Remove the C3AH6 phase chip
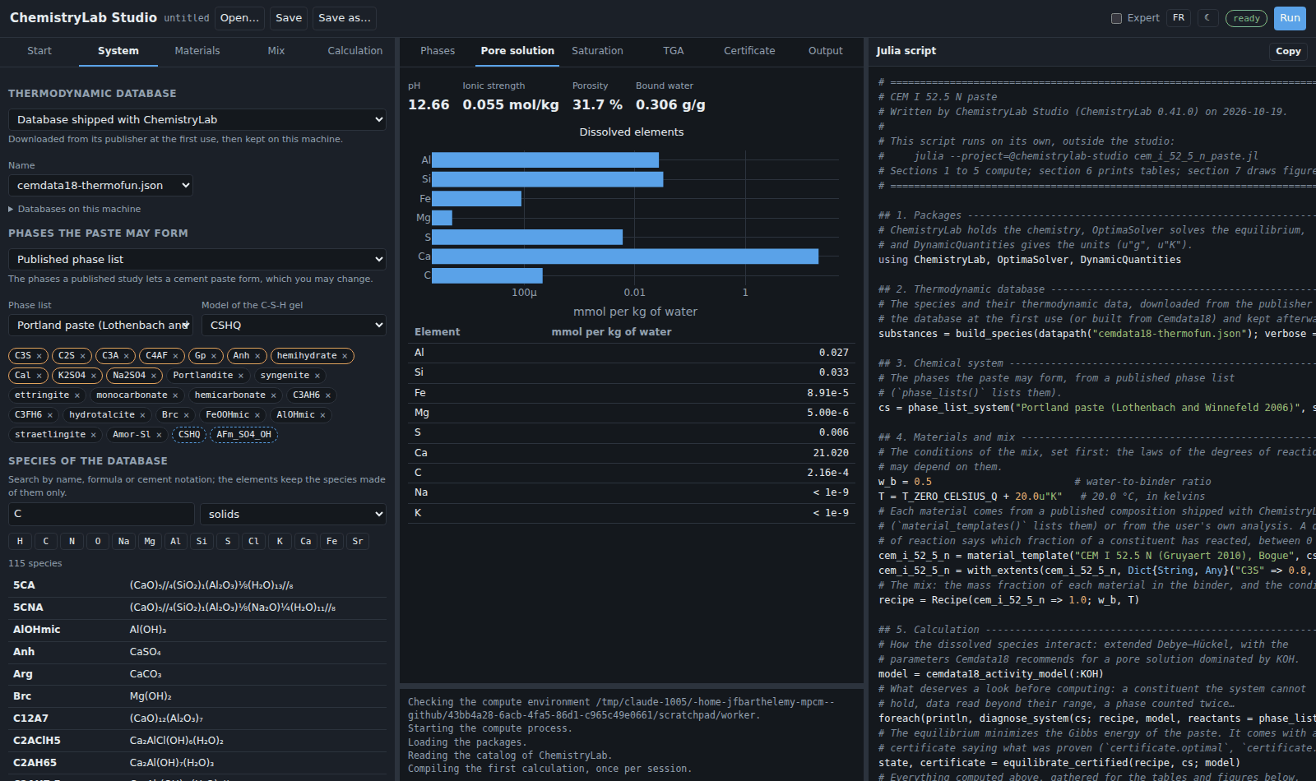Image resolution: width=1316 pixels, height=781 pixels. tap(328, 395)
